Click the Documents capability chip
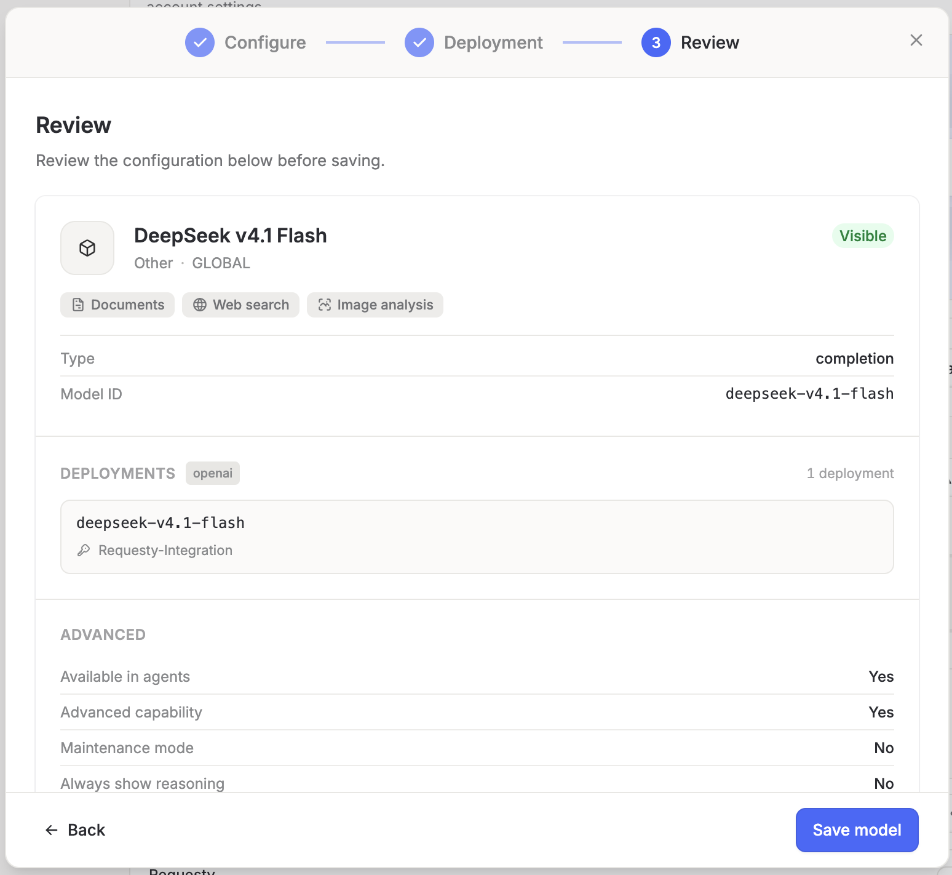Viewport: 952px width, 875px height. coord(117,305)
